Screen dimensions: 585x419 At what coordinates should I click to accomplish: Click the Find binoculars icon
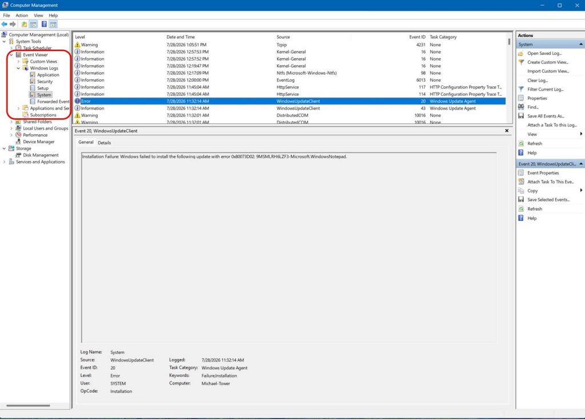521,107
